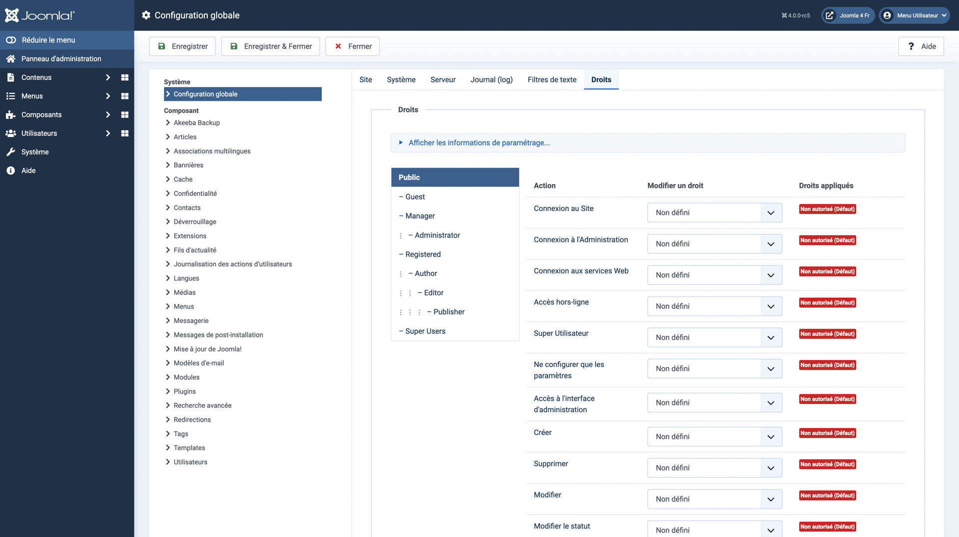Select the Publisher user group
959x537 pixels.
point(455,312)
